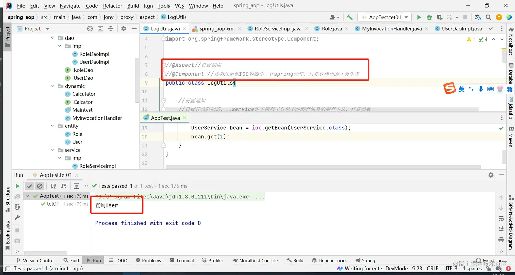Collapse the dao folder
This screenshot has height=275, width=515.
[52, 38]
